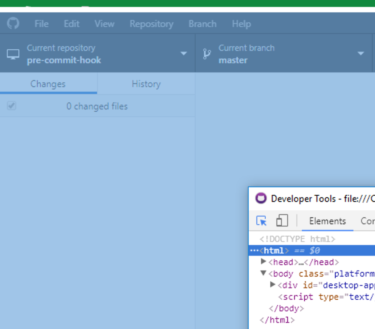The height and width of the screenshot is (329, 375).
Task: Click the Developer Tools window app icon
Action: coord(261,198)
